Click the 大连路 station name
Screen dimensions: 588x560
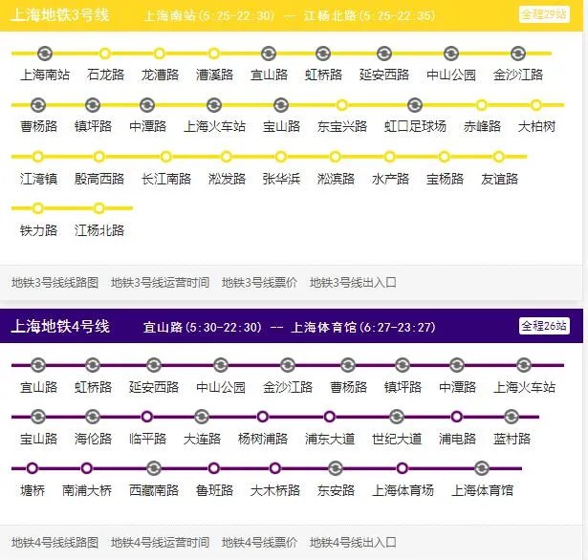(202, 439)
